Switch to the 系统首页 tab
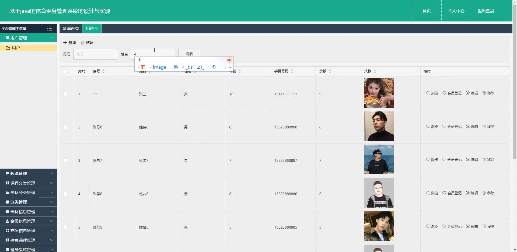The image size is (517, 252). [x=71, y=29]
